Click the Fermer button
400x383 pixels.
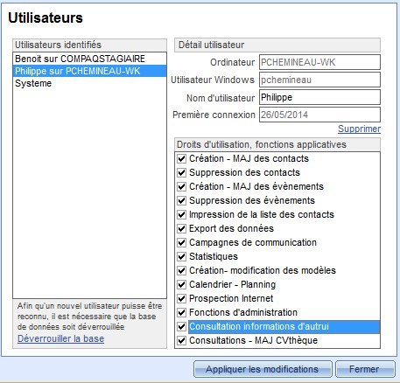point(365,369)
